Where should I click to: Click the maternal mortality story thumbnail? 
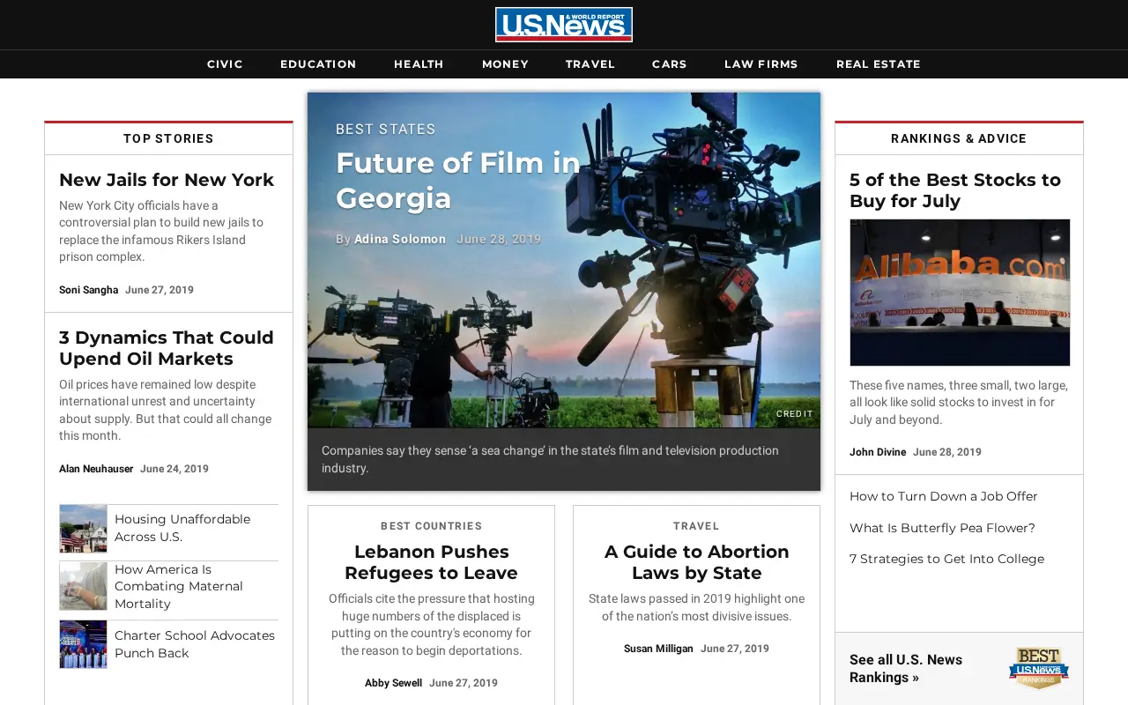coord(83,586)
